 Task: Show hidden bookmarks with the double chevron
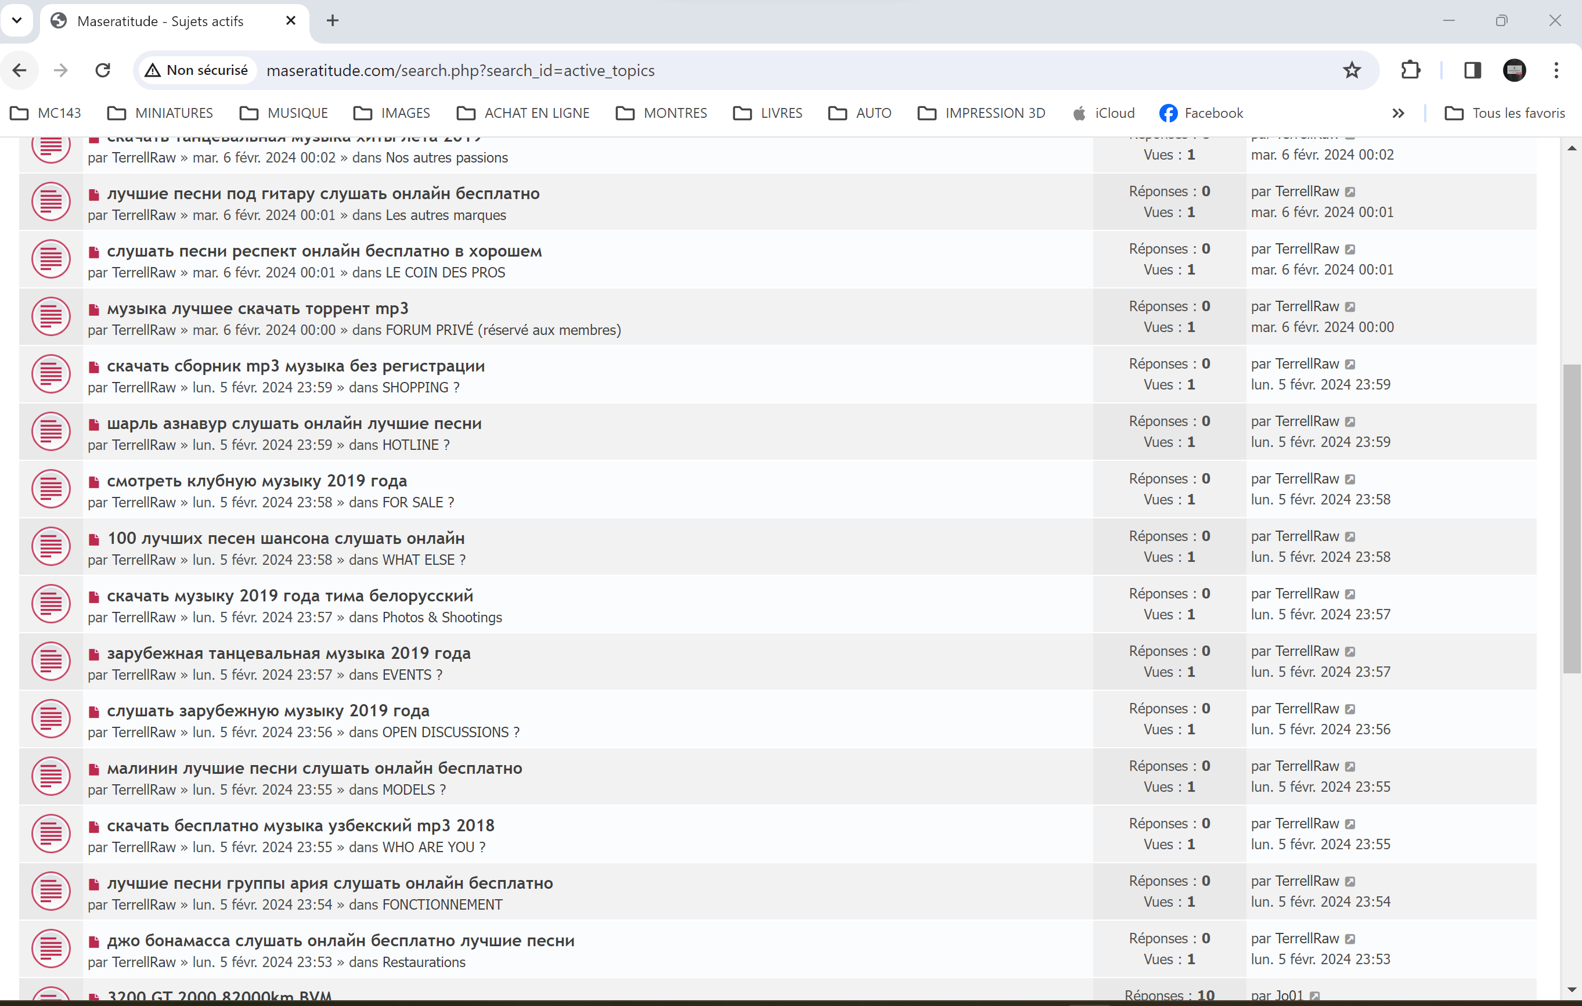pos(1398,113)
